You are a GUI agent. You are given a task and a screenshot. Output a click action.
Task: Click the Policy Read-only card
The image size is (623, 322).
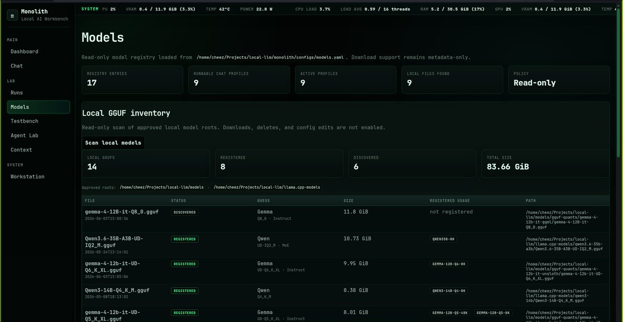point(559,79)
